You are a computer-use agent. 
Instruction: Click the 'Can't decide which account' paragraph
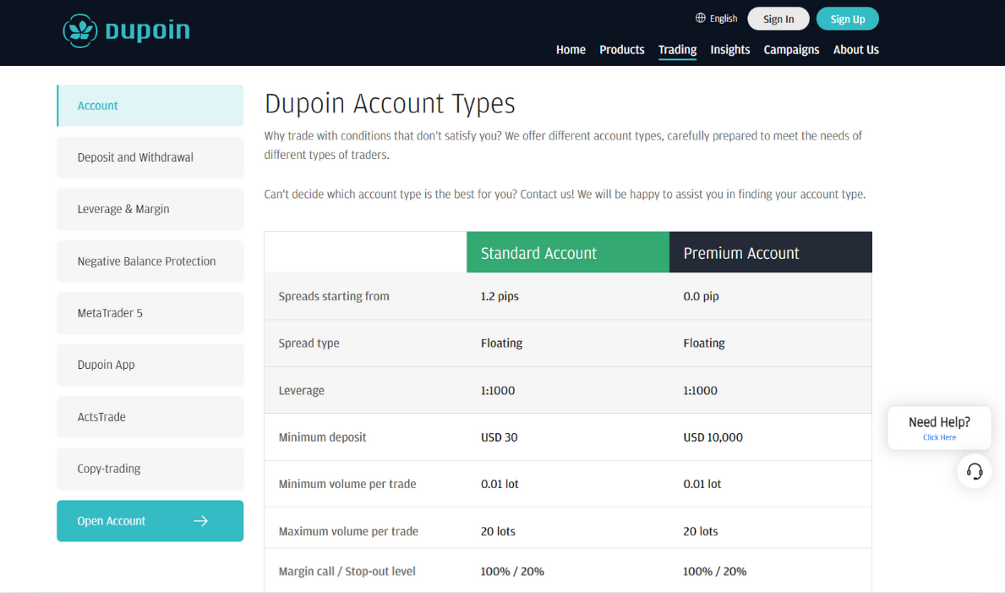click(565, 194)
